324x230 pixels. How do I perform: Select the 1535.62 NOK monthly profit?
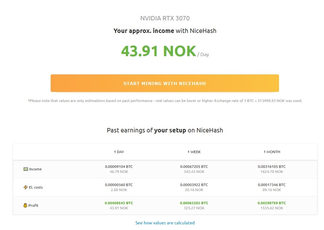272,208
